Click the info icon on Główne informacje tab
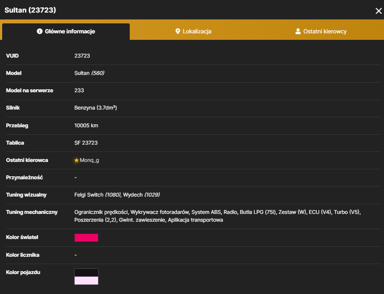Screen dimensions: 384x294 39,31
